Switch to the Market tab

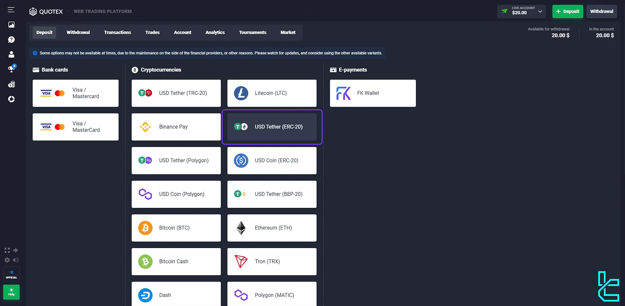click(x=288, y=33)
